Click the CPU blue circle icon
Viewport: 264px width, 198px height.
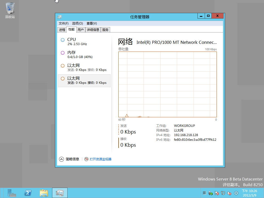point(63,40)
